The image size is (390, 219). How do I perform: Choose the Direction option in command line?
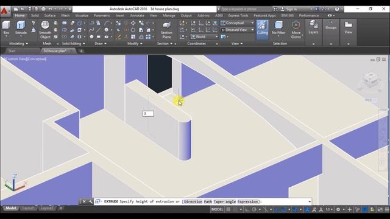193,201
